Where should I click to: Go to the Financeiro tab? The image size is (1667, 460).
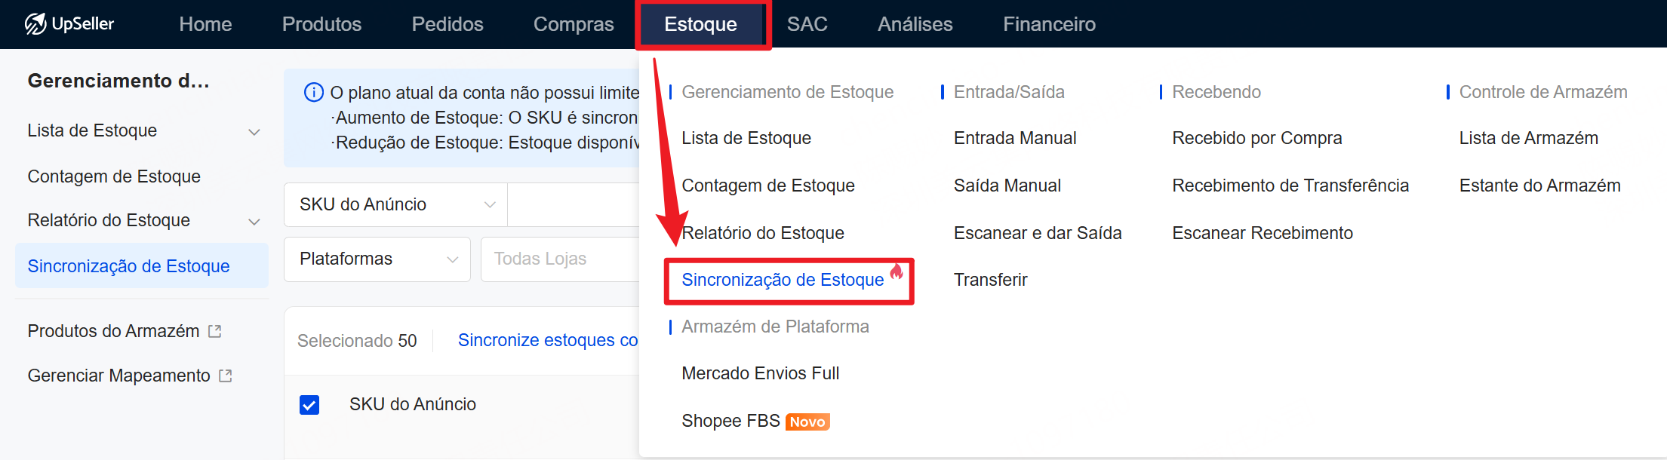1048,24
